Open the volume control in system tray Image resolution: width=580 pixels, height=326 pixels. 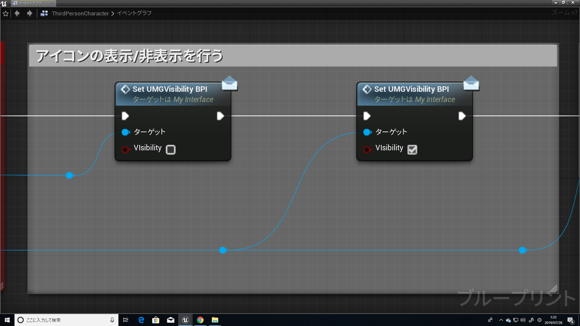coord(523,320)
